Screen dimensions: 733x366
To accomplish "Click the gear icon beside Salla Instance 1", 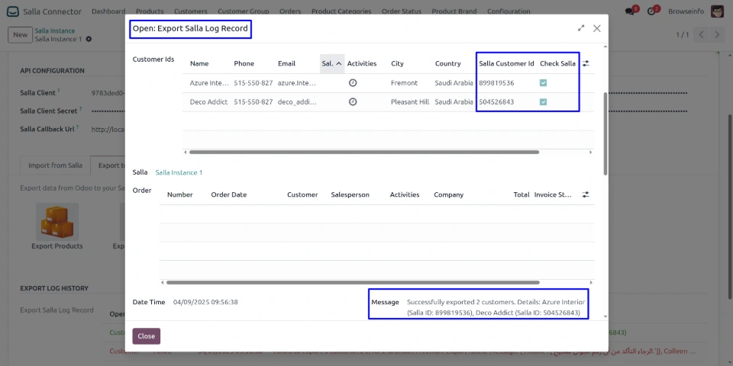I will click(x=89, y=39).
